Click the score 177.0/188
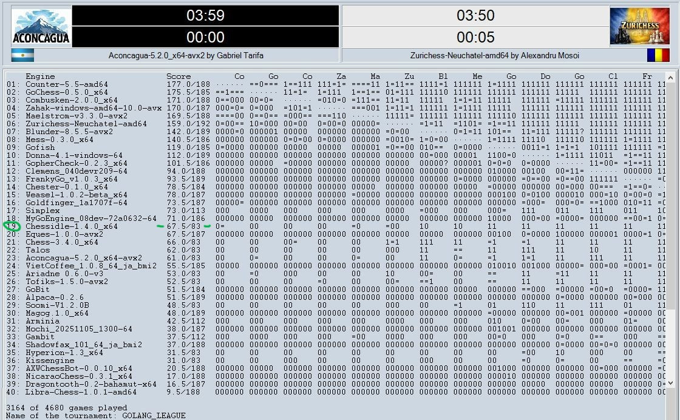The height and width of the screenshot is (420, 680). pyautogui.click(x=188, y=84)
